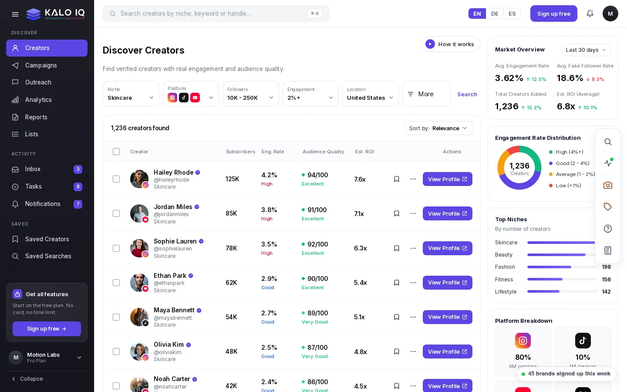Bookmark Sophie Lauren creator row
This screenshot has width=627, height=392.
pos(397,248)
